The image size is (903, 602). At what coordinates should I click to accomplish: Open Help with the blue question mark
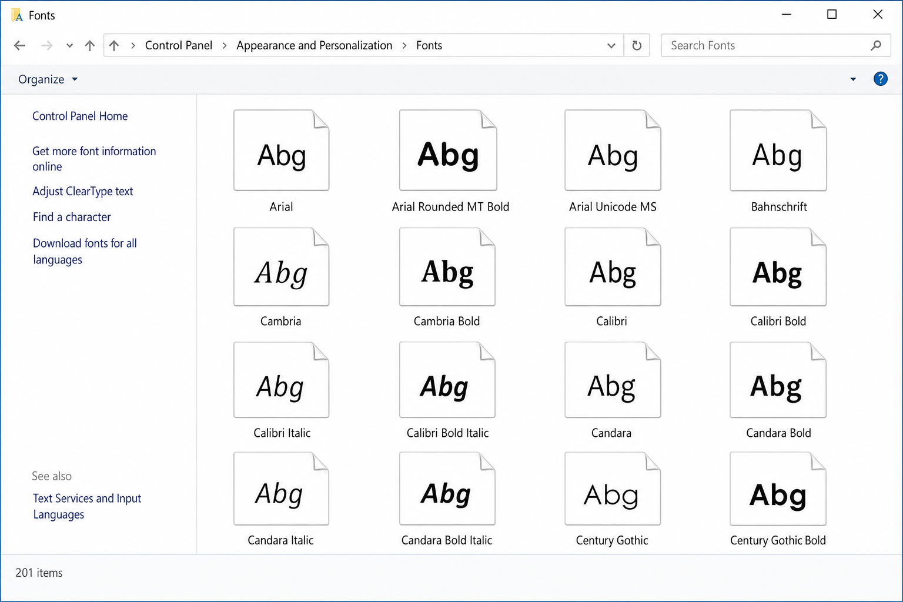click(x=880, y=79)
